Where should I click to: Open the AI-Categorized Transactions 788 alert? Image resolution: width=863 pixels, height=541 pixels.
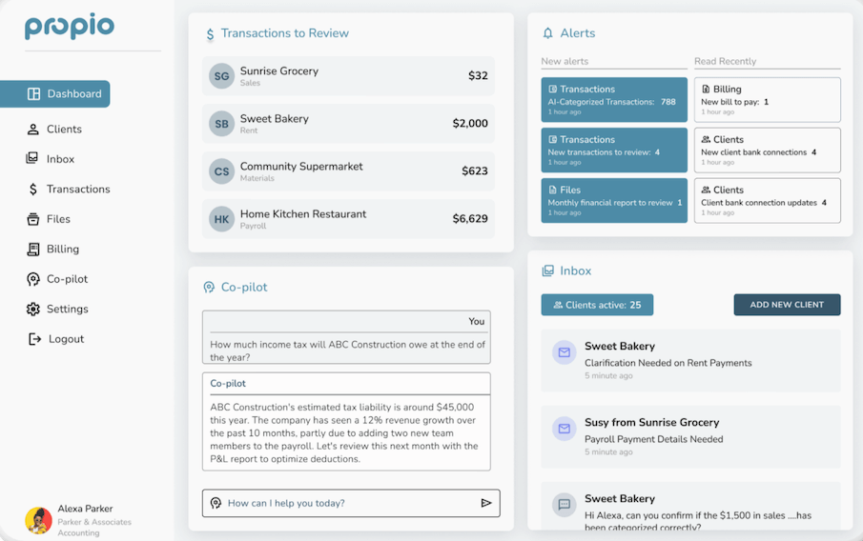coord(613,99)
